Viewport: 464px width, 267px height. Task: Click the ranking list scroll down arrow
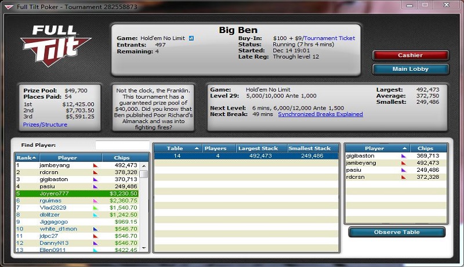144,248
